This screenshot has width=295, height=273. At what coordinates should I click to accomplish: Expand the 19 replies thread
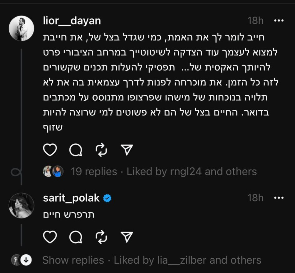tap(93, 171)
